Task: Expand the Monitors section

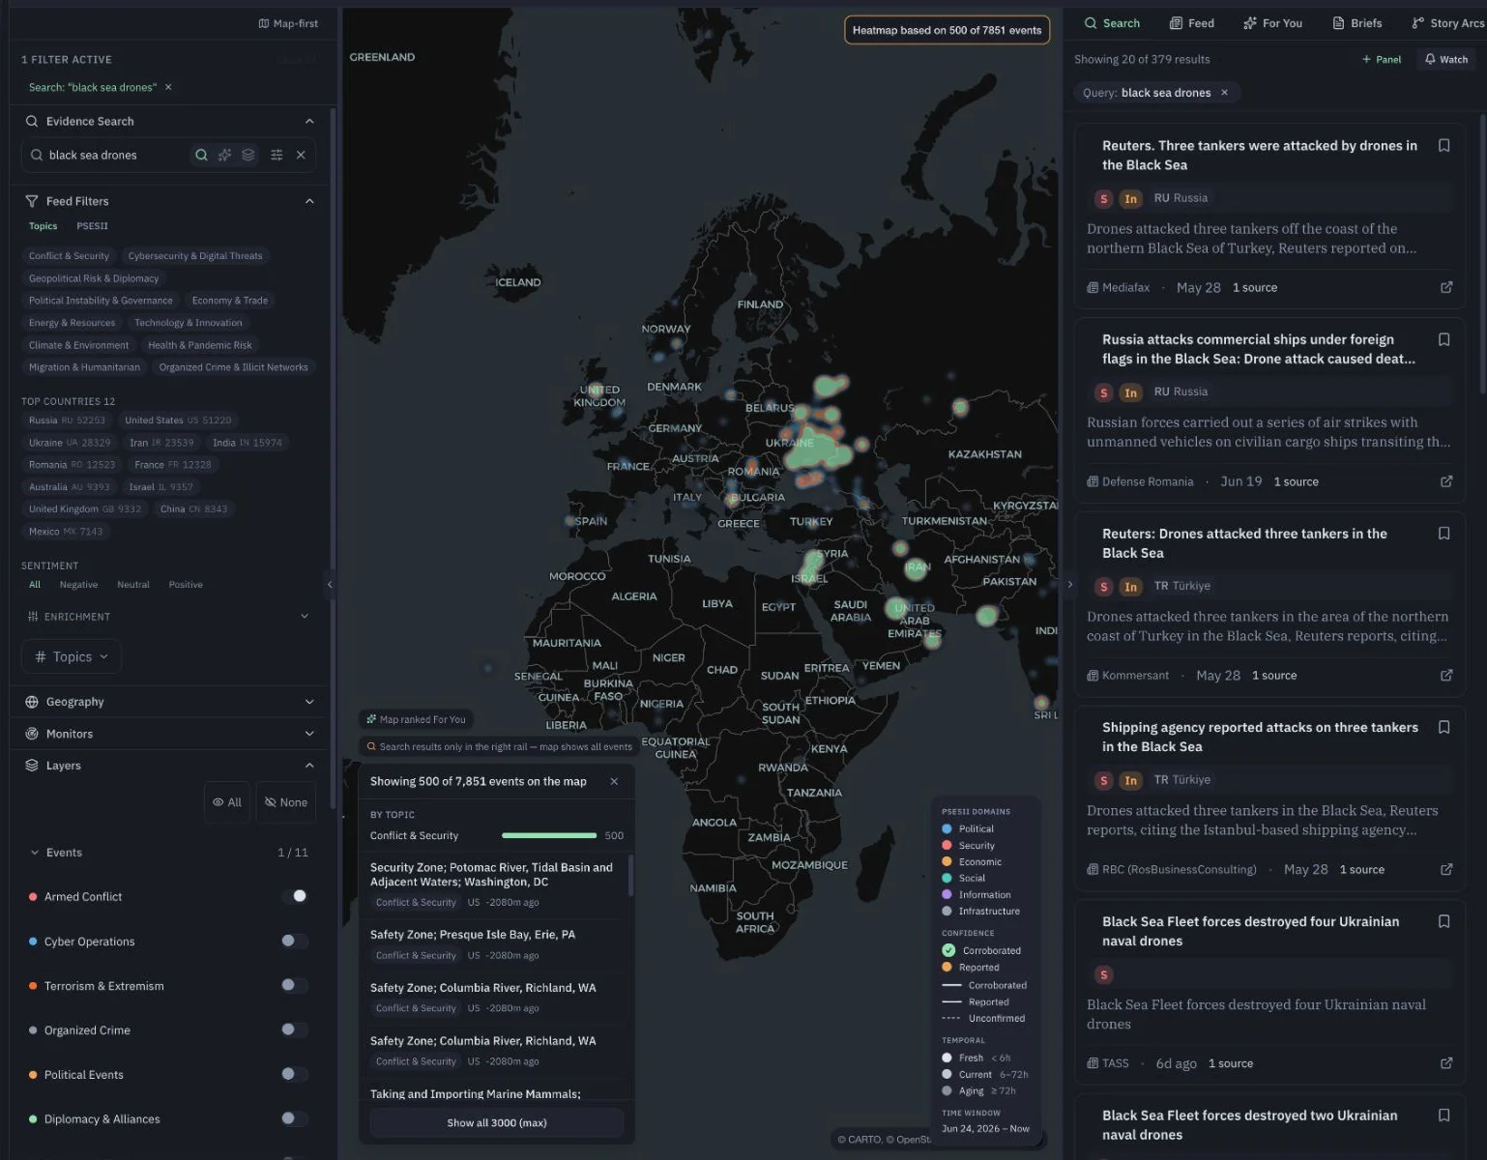Action: 309,734
